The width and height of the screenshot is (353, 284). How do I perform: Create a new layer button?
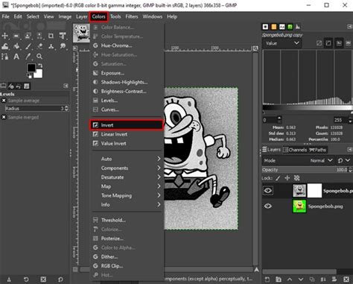[x=267, y=280]
